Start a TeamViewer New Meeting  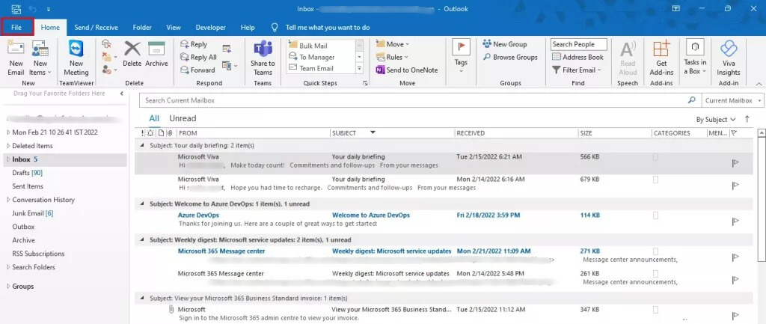click(x=76, y=58)
